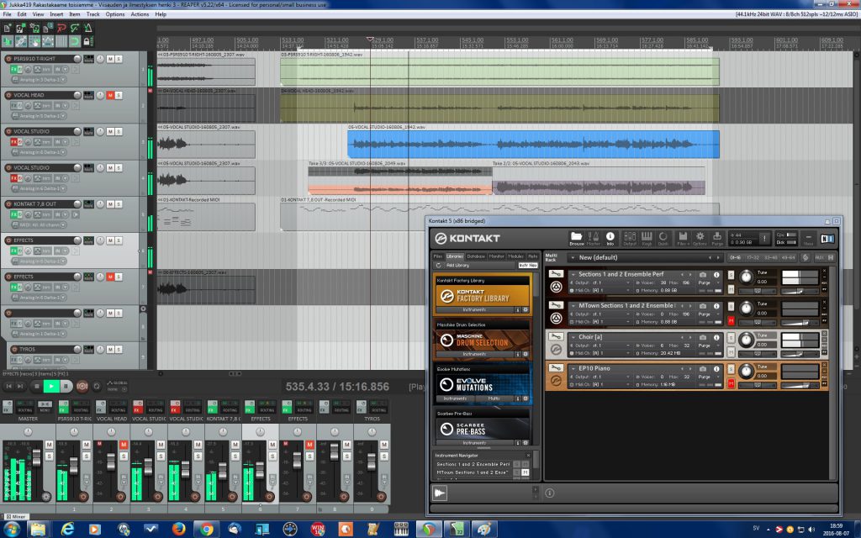Solo the PSR5910 T-RIGHT track

tap(119, 59)
